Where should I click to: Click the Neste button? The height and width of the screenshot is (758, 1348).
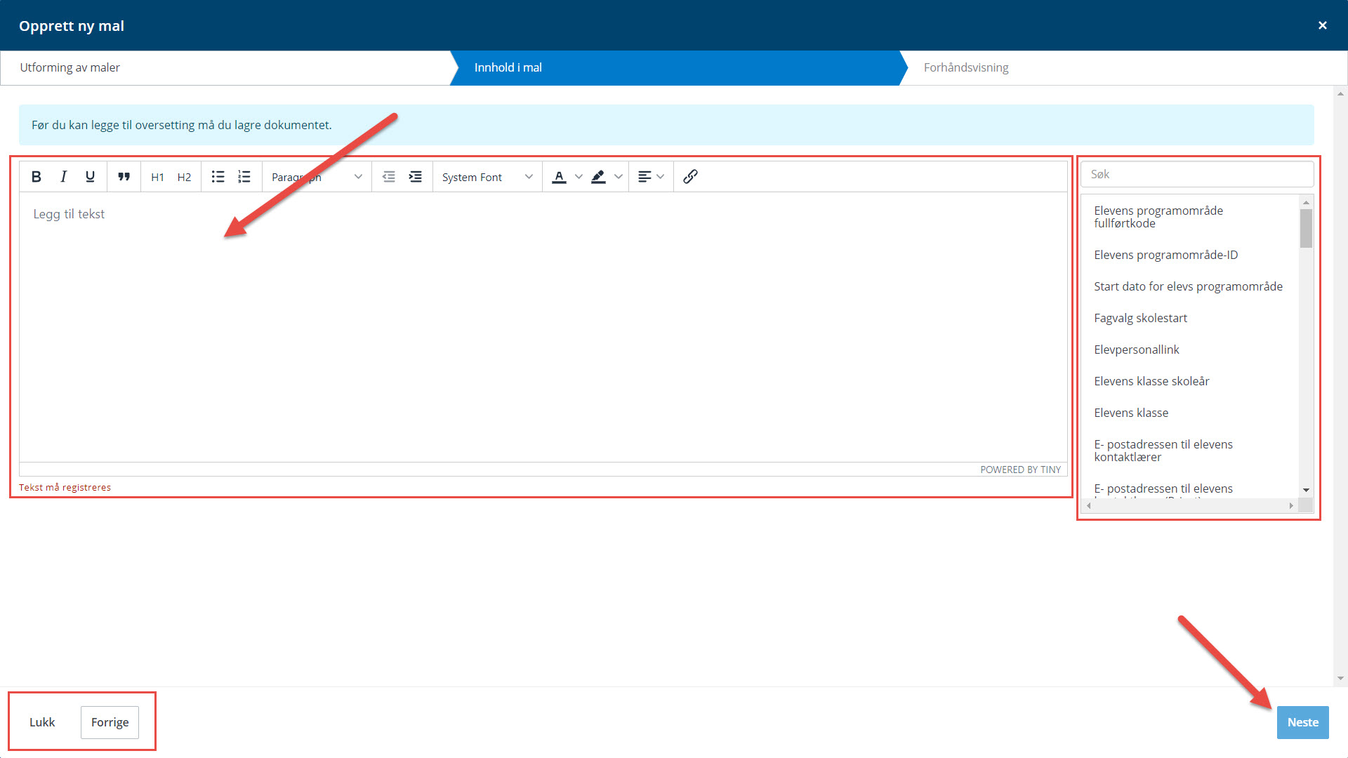pyautogui.click(x=1302, y=722)
